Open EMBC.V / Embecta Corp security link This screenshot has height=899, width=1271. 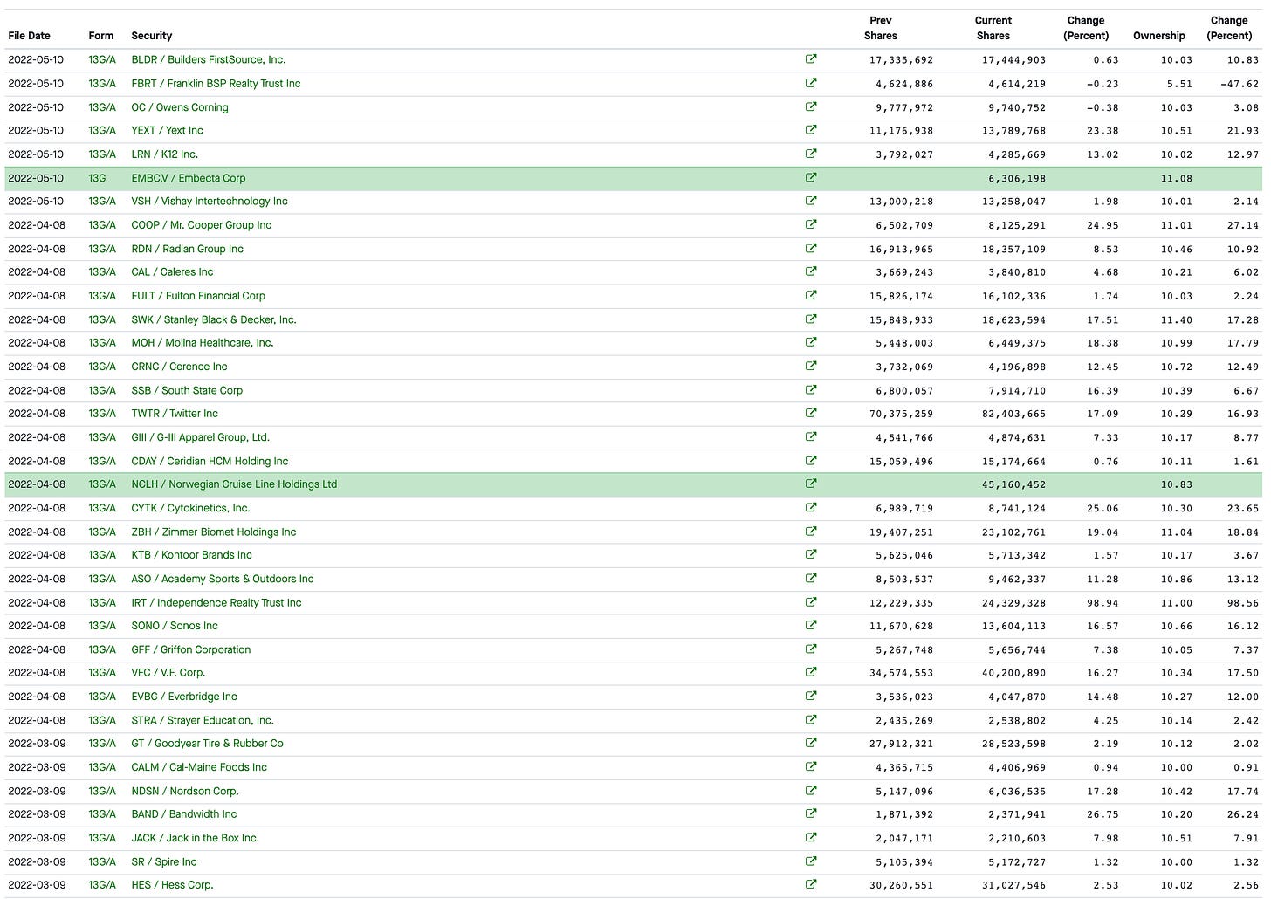tap(189, 177)
